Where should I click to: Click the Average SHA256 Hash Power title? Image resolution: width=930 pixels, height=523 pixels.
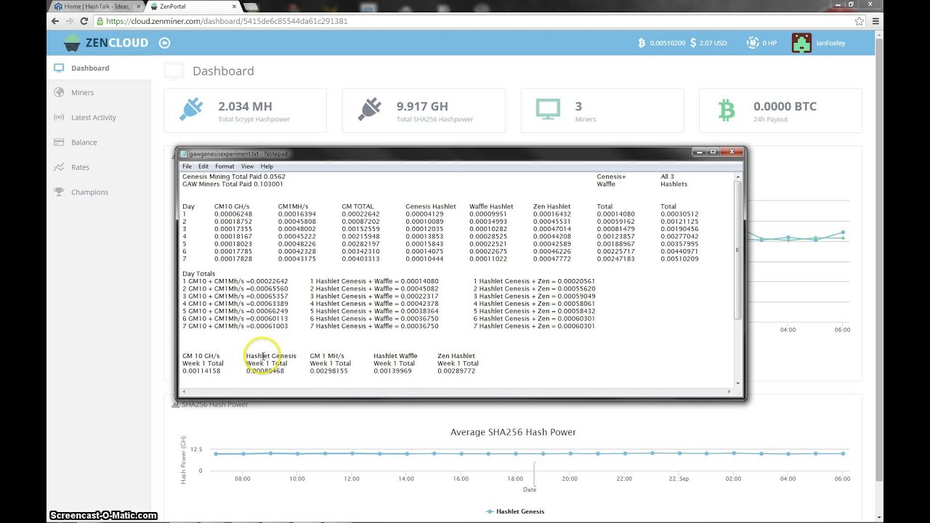tap(513, 432)
